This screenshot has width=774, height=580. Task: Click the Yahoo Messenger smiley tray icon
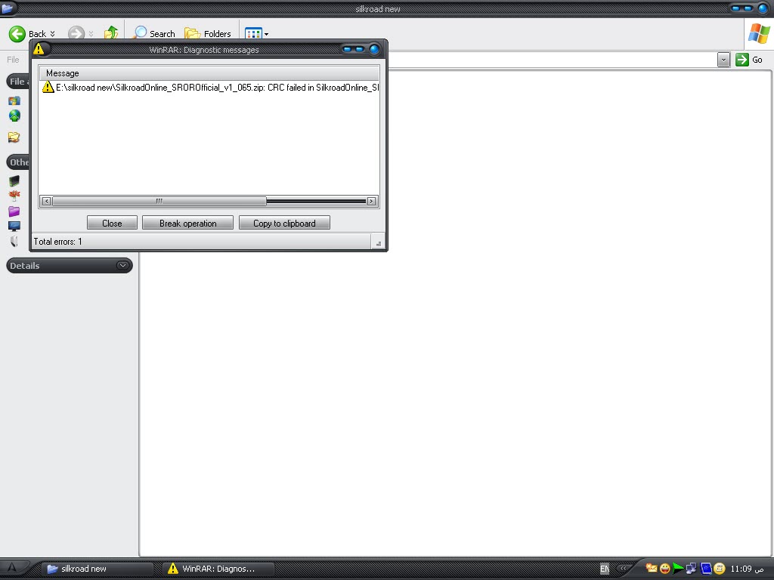(x=665, y=569)
